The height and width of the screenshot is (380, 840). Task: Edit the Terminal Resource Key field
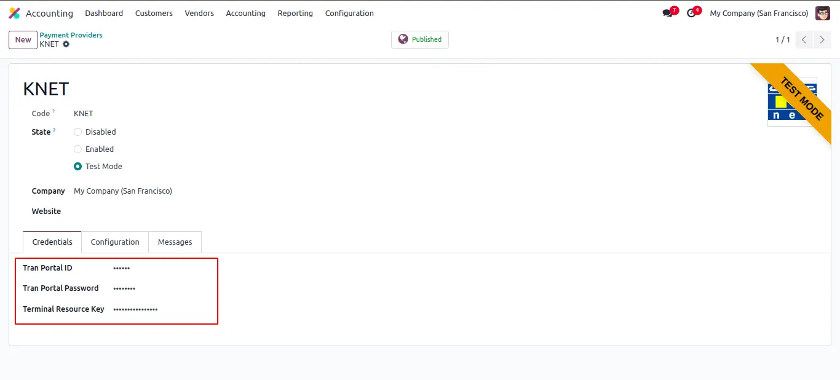(x=135, y=309)
